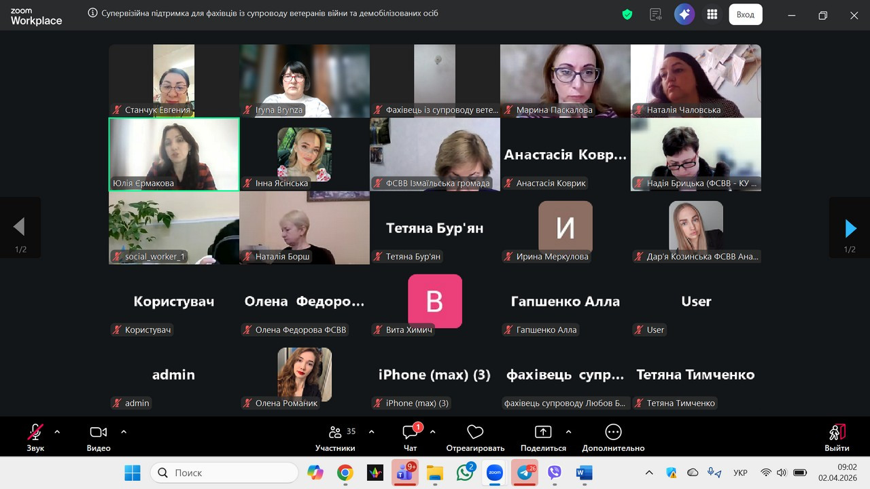This screenshot has height=489, width=870.
Task: Open the Дополнительно more menu
Action: click(613, 437)
